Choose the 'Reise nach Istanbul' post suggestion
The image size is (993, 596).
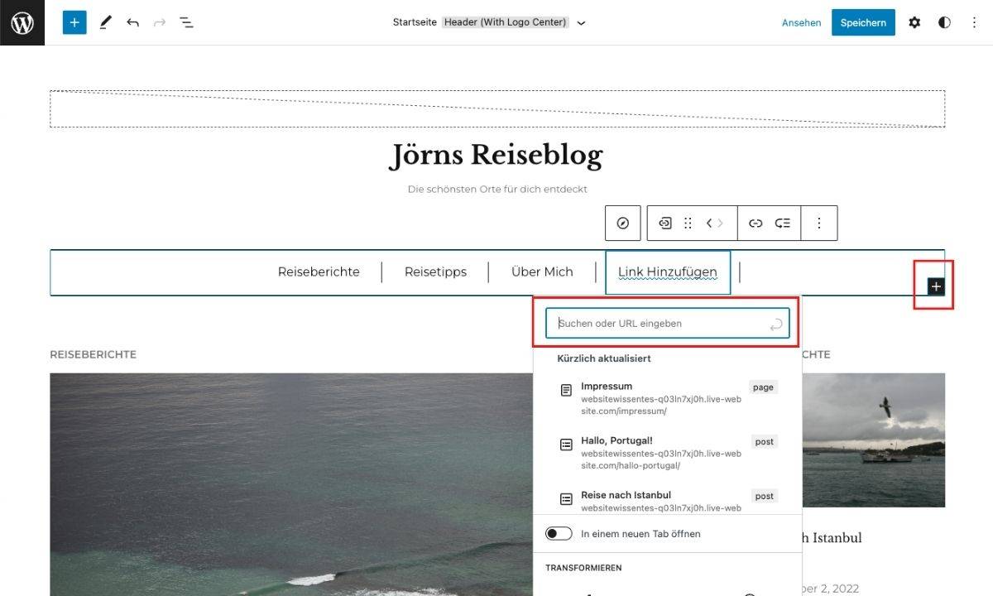tap(668, 499)
